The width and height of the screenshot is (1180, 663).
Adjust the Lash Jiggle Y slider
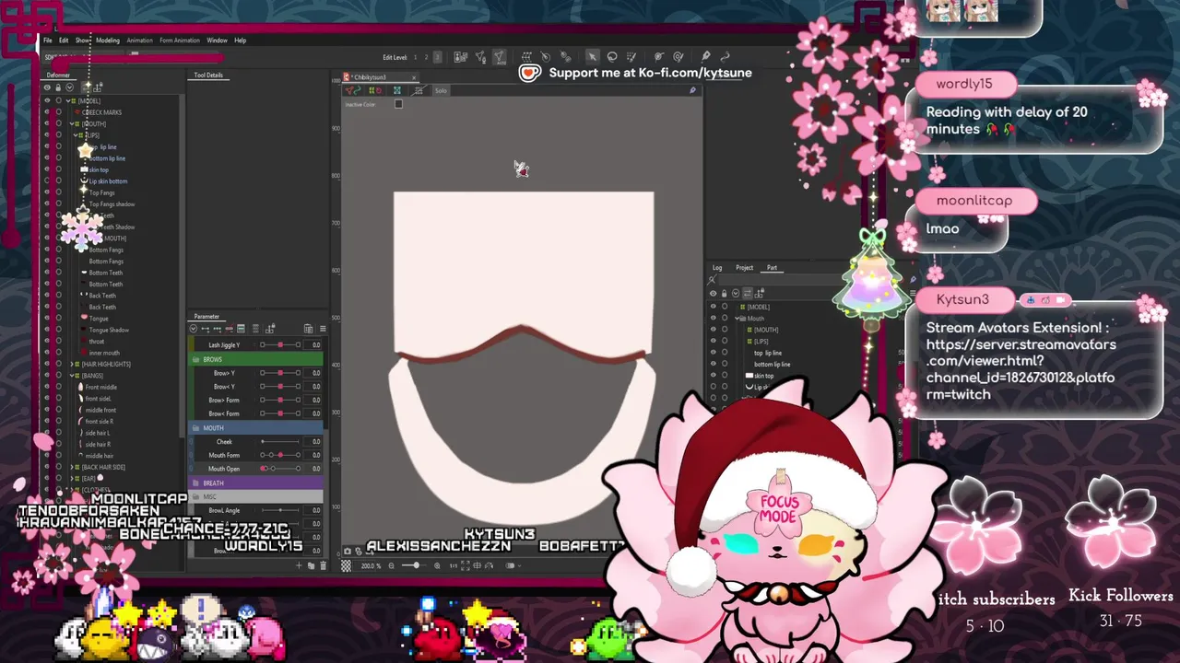click(280, 344)
